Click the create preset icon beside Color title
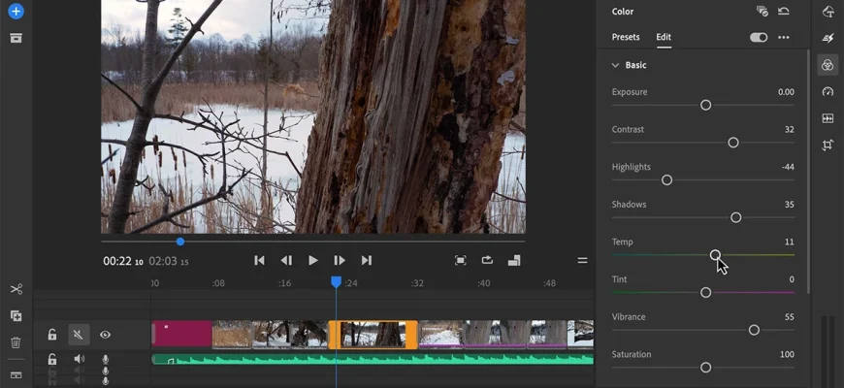 coord(762,11)
